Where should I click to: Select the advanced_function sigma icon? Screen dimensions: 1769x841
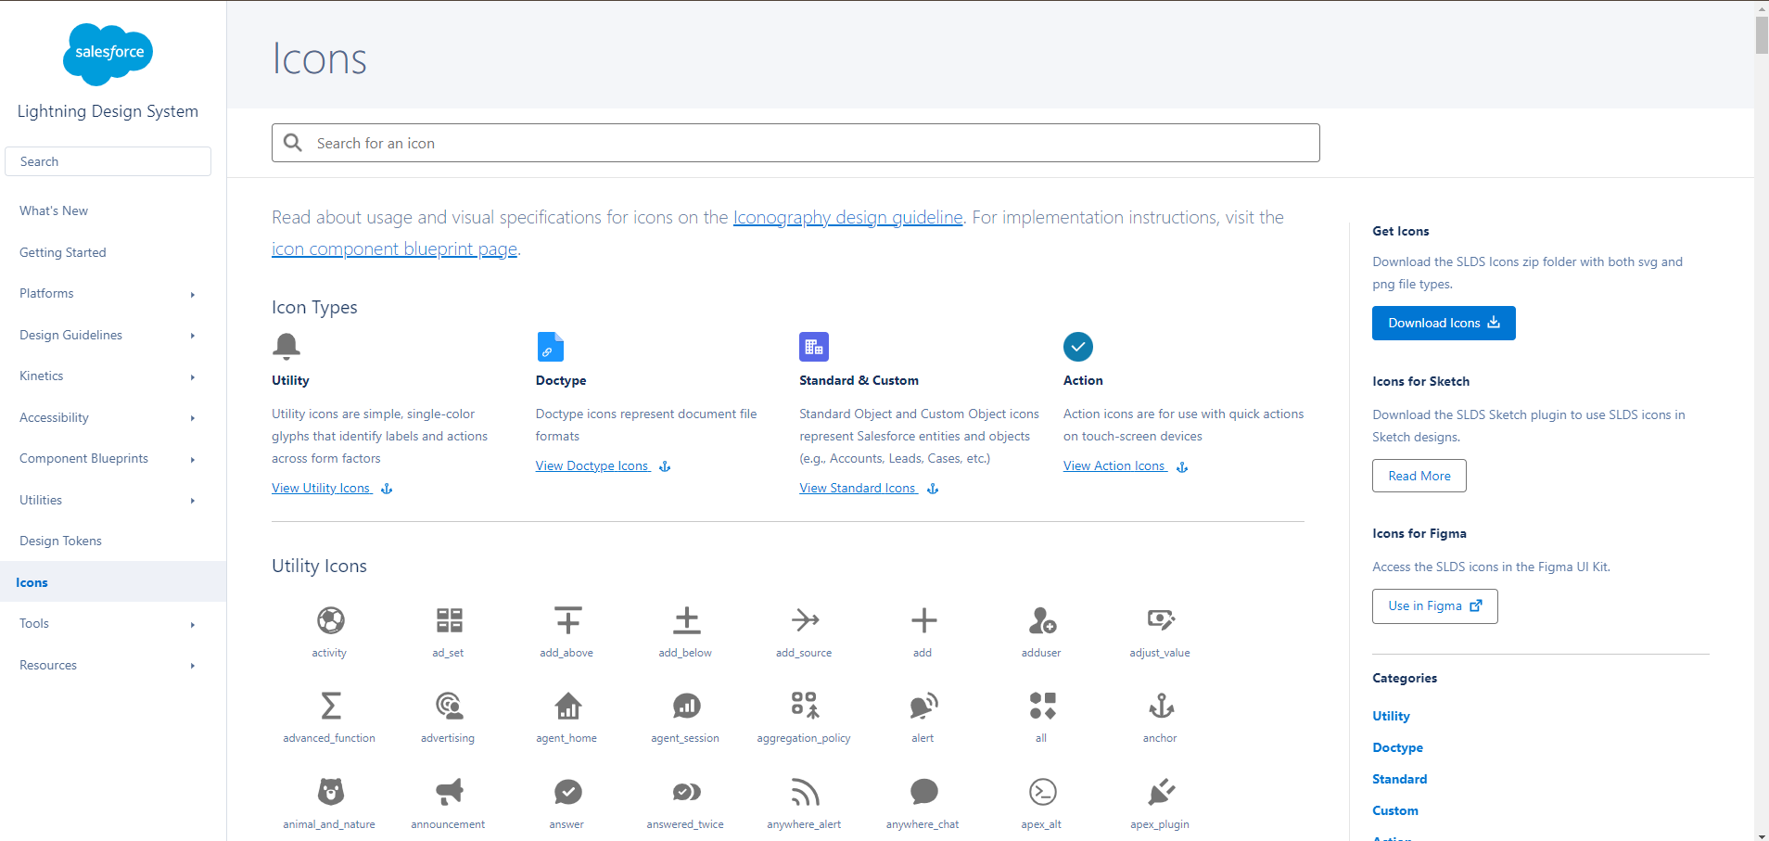(x=330, y=706)
